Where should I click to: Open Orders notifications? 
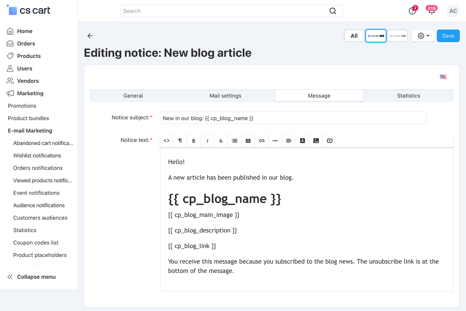click(38, 168)
